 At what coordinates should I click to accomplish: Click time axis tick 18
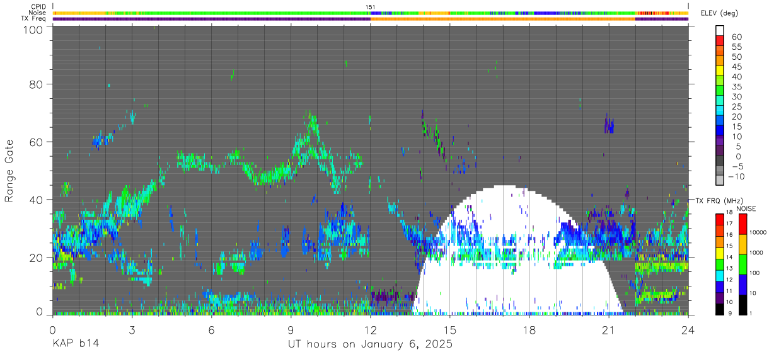click(x=529, y=329)
